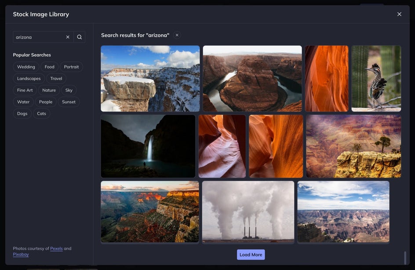Clear the arizona search field text
415x270 pixels.
tap(68, 37)
